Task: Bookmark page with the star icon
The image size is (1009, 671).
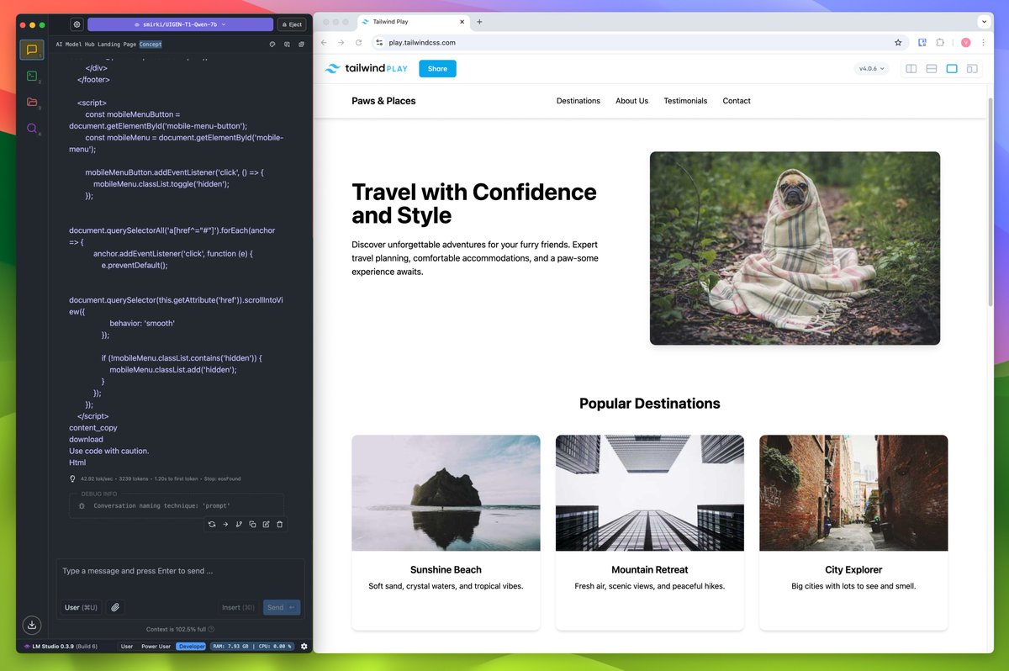Action: click(x=898, y=42)
